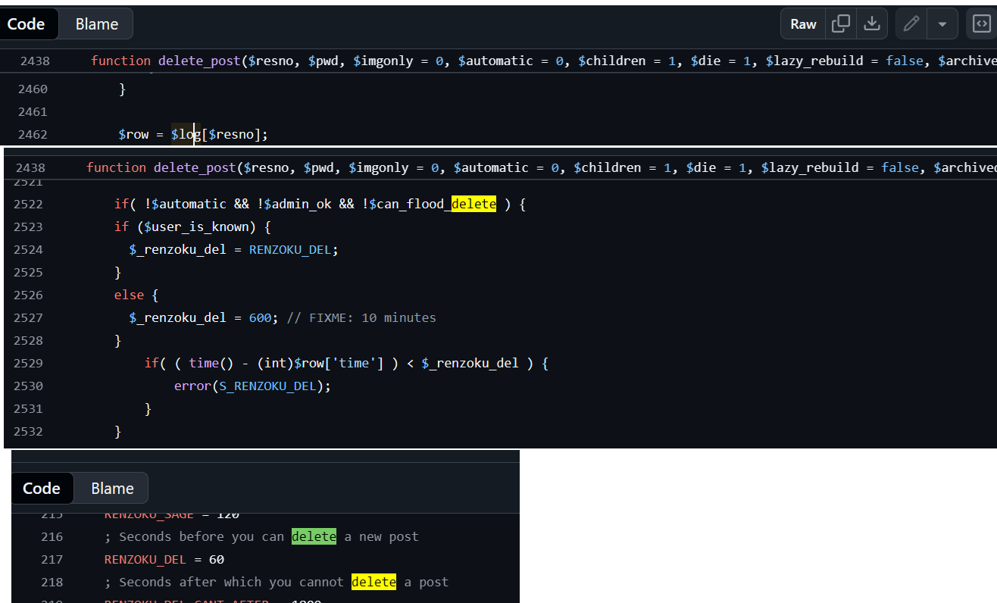The height and width of the screenshot is (603, 997).
Task: Switch to Blame tab beside the Raw toolbar
Action: pos(97,24)
